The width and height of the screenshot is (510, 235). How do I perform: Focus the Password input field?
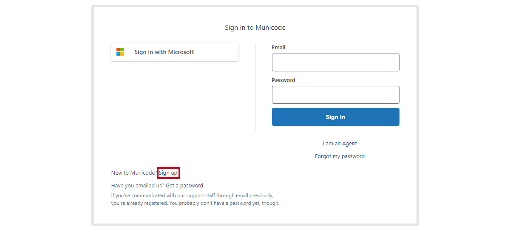coord(336,95)
